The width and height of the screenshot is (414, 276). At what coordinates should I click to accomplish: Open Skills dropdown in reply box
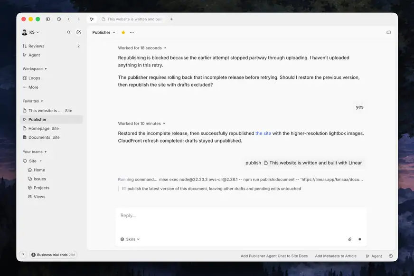130,239
